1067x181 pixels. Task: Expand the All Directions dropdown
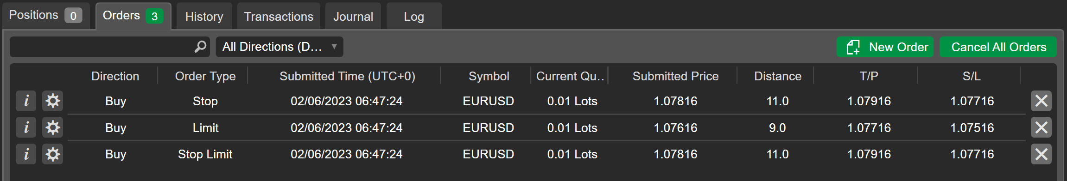point(279,47)
